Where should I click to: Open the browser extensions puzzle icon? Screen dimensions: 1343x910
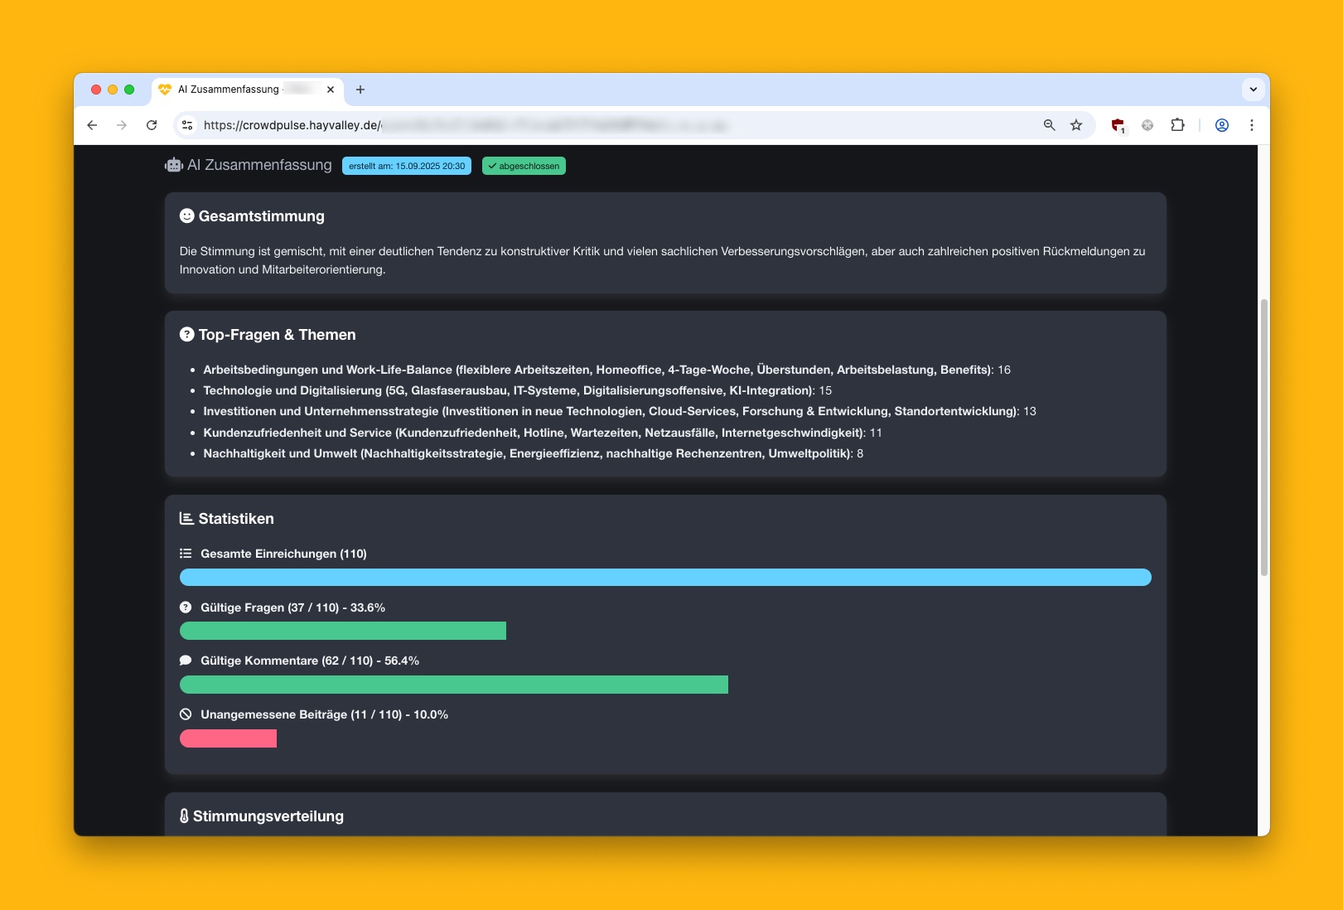[1177, 125]
